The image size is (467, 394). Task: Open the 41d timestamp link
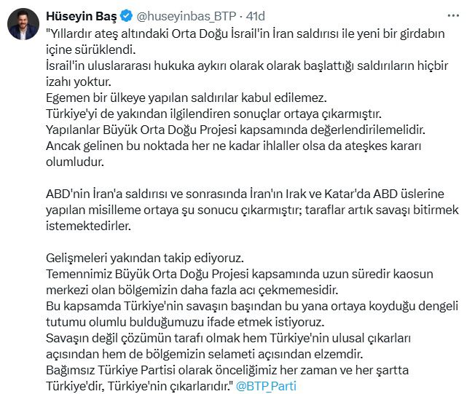click(255, 16)
